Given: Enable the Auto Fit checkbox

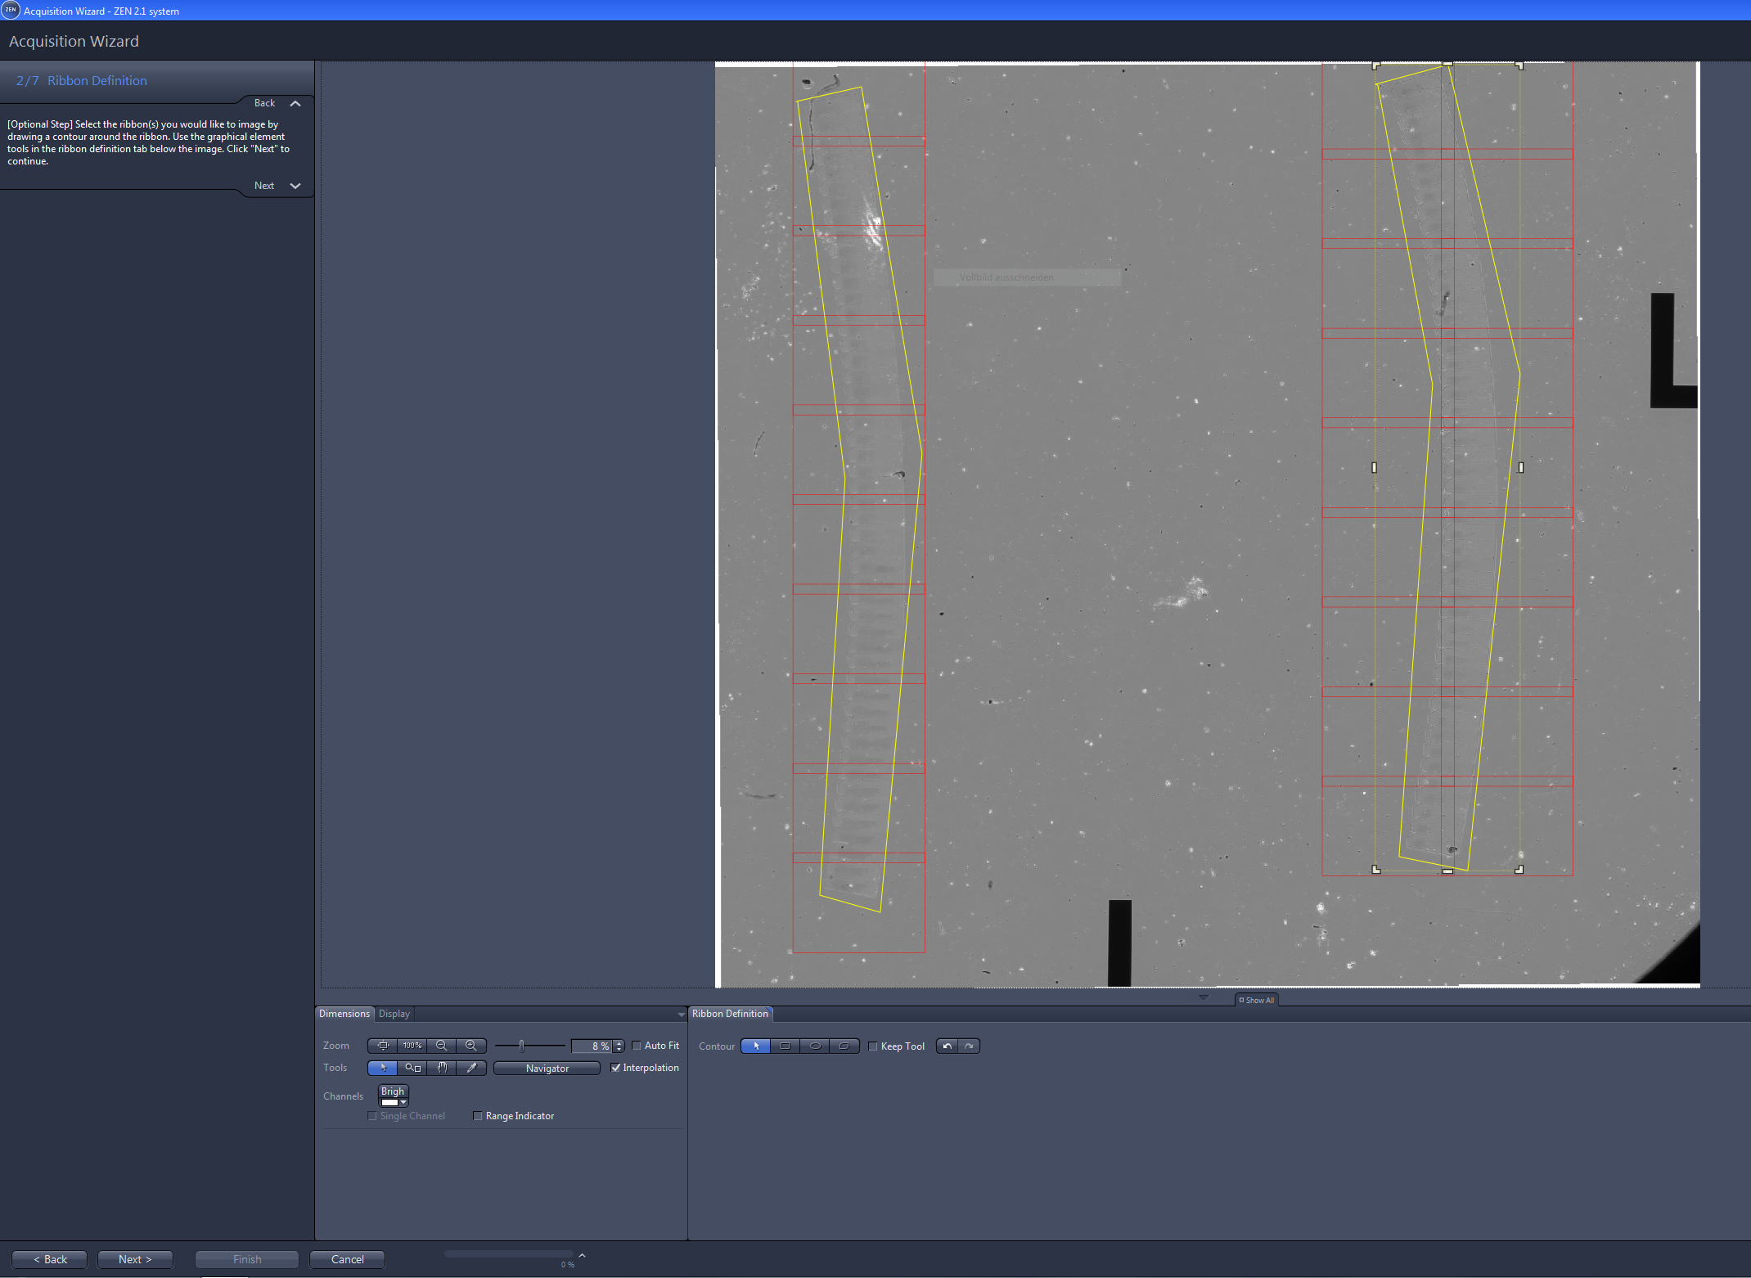Looking at the screenshot, I should click(x=637, y=1045).
